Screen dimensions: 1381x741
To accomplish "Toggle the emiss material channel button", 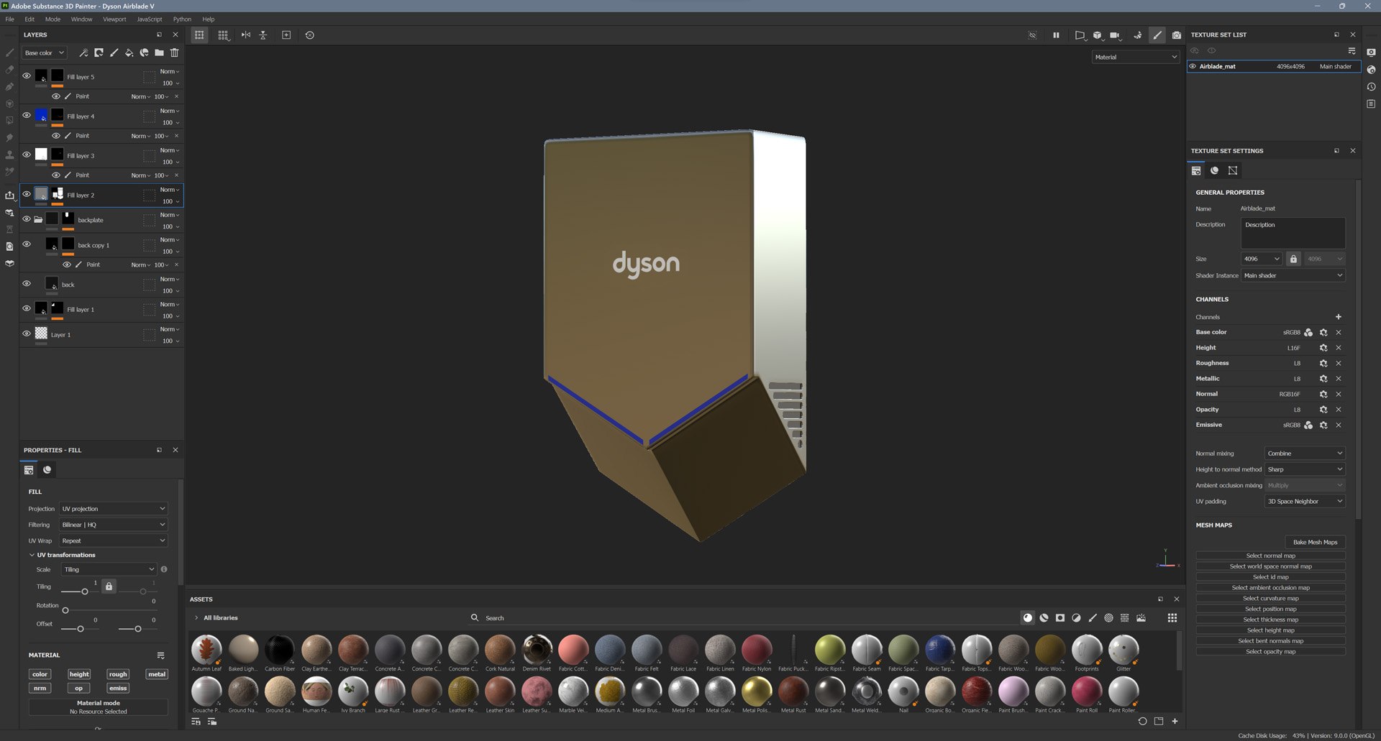I will pos(118,688).
